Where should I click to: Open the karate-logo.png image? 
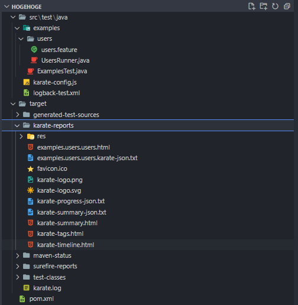coord(60,180)
